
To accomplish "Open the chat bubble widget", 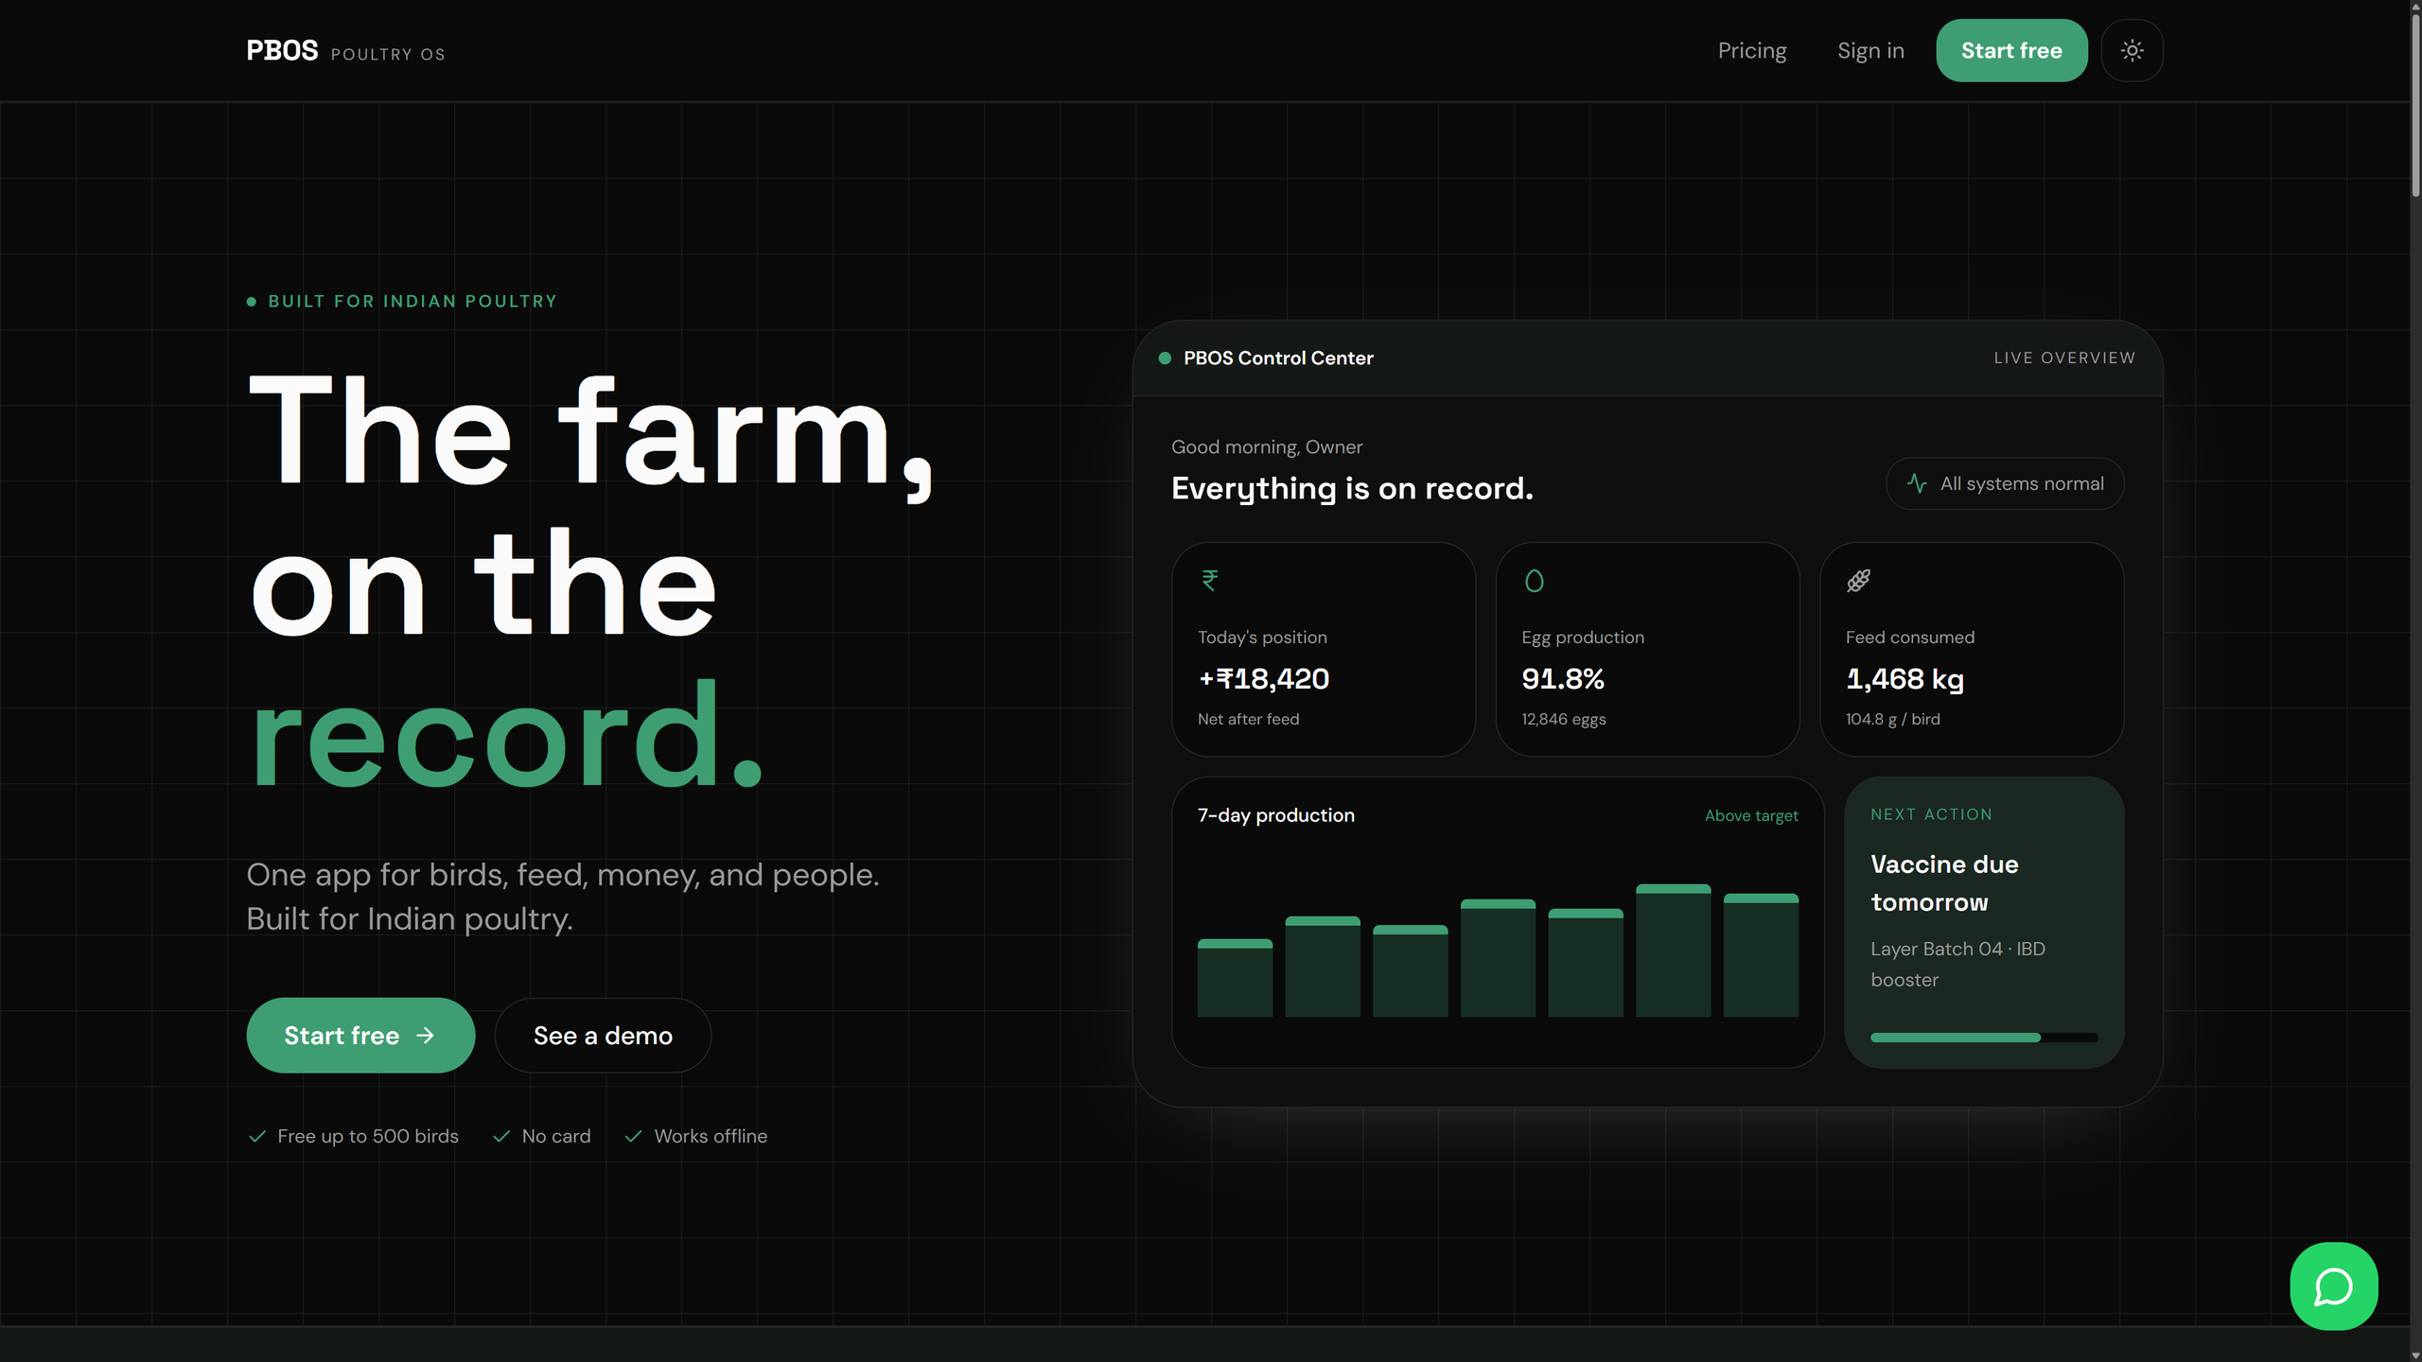I will click(x=2333, y=1285).
